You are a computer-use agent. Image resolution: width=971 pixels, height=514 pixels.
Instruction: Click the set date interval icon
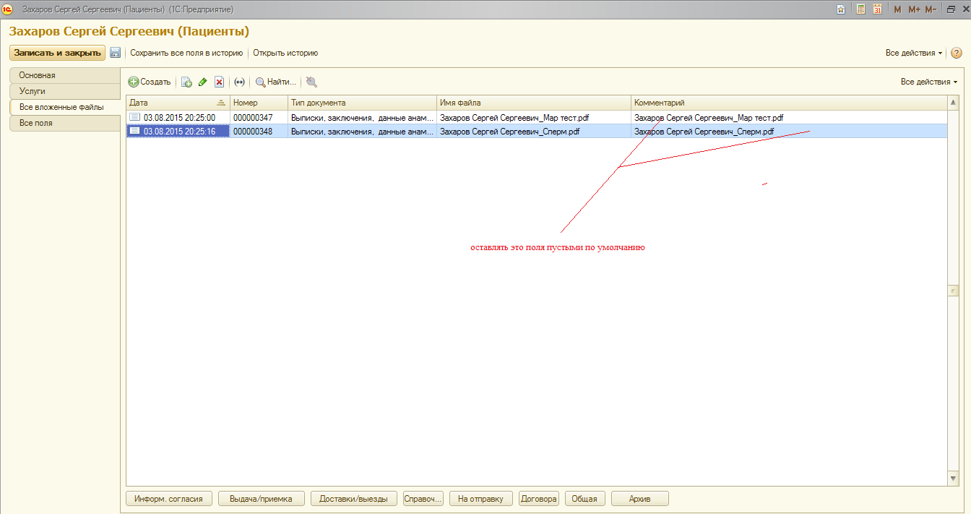point(240,82)
